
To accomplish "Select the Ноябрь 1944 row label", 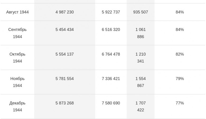I will [x=17, y=82].
